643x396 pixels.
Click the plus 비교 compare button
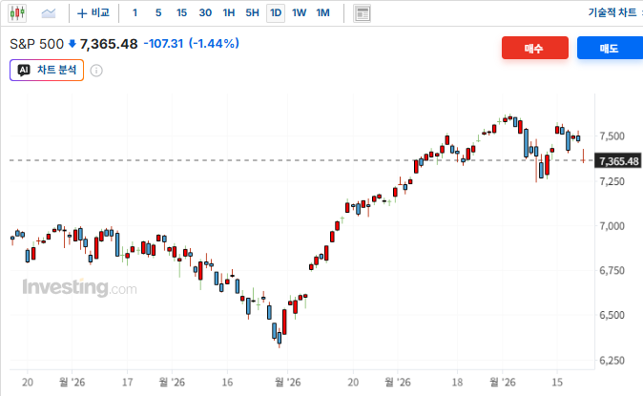point(93,13)
